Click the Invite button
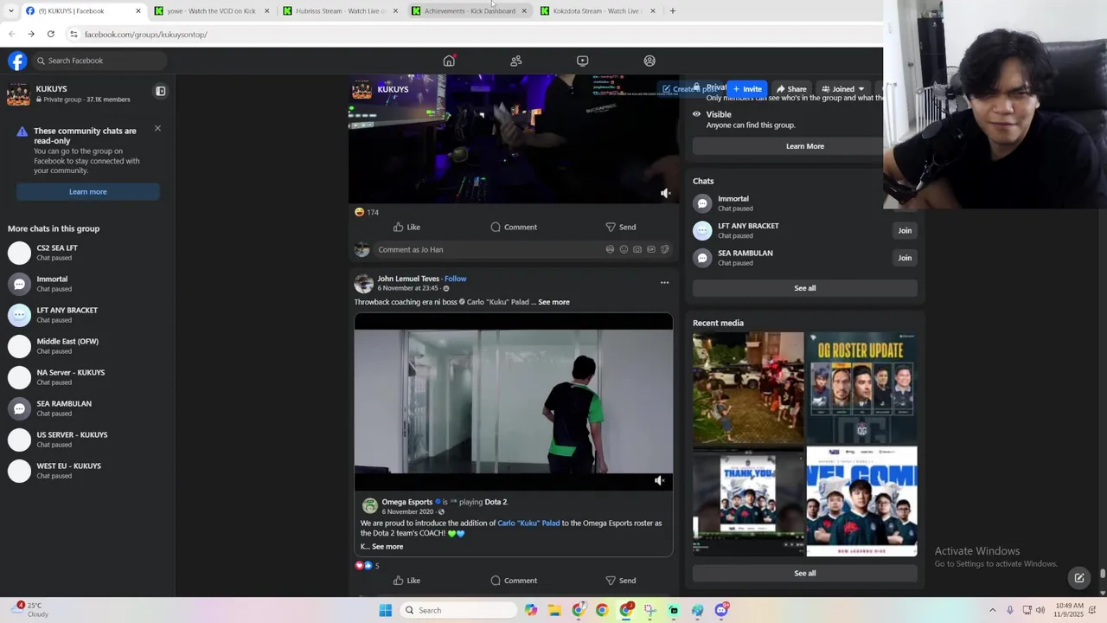 click(x=747, y=89)
